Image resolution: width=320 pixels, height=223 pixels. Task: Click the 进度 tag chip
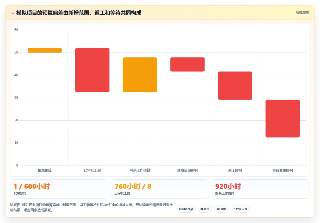[x=221, y=209]
